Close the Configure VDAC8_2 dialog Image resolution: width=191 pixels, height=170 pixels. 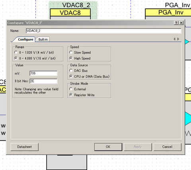[x=181, y=23]
